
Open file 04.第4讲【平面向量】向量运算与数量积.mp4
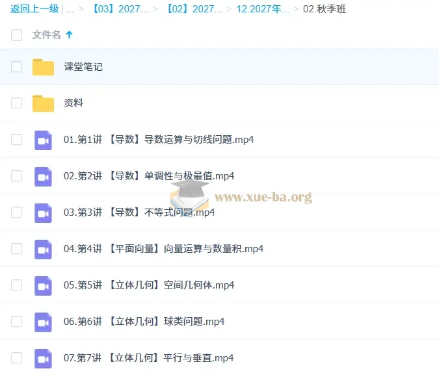(163, 248)
